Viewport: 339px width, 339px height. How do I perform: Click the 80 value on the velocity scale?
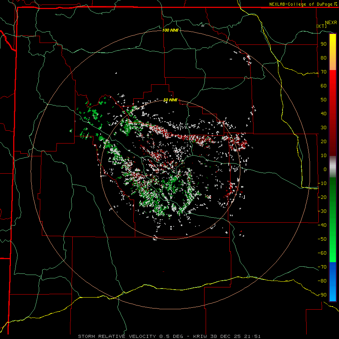[324, 58]
